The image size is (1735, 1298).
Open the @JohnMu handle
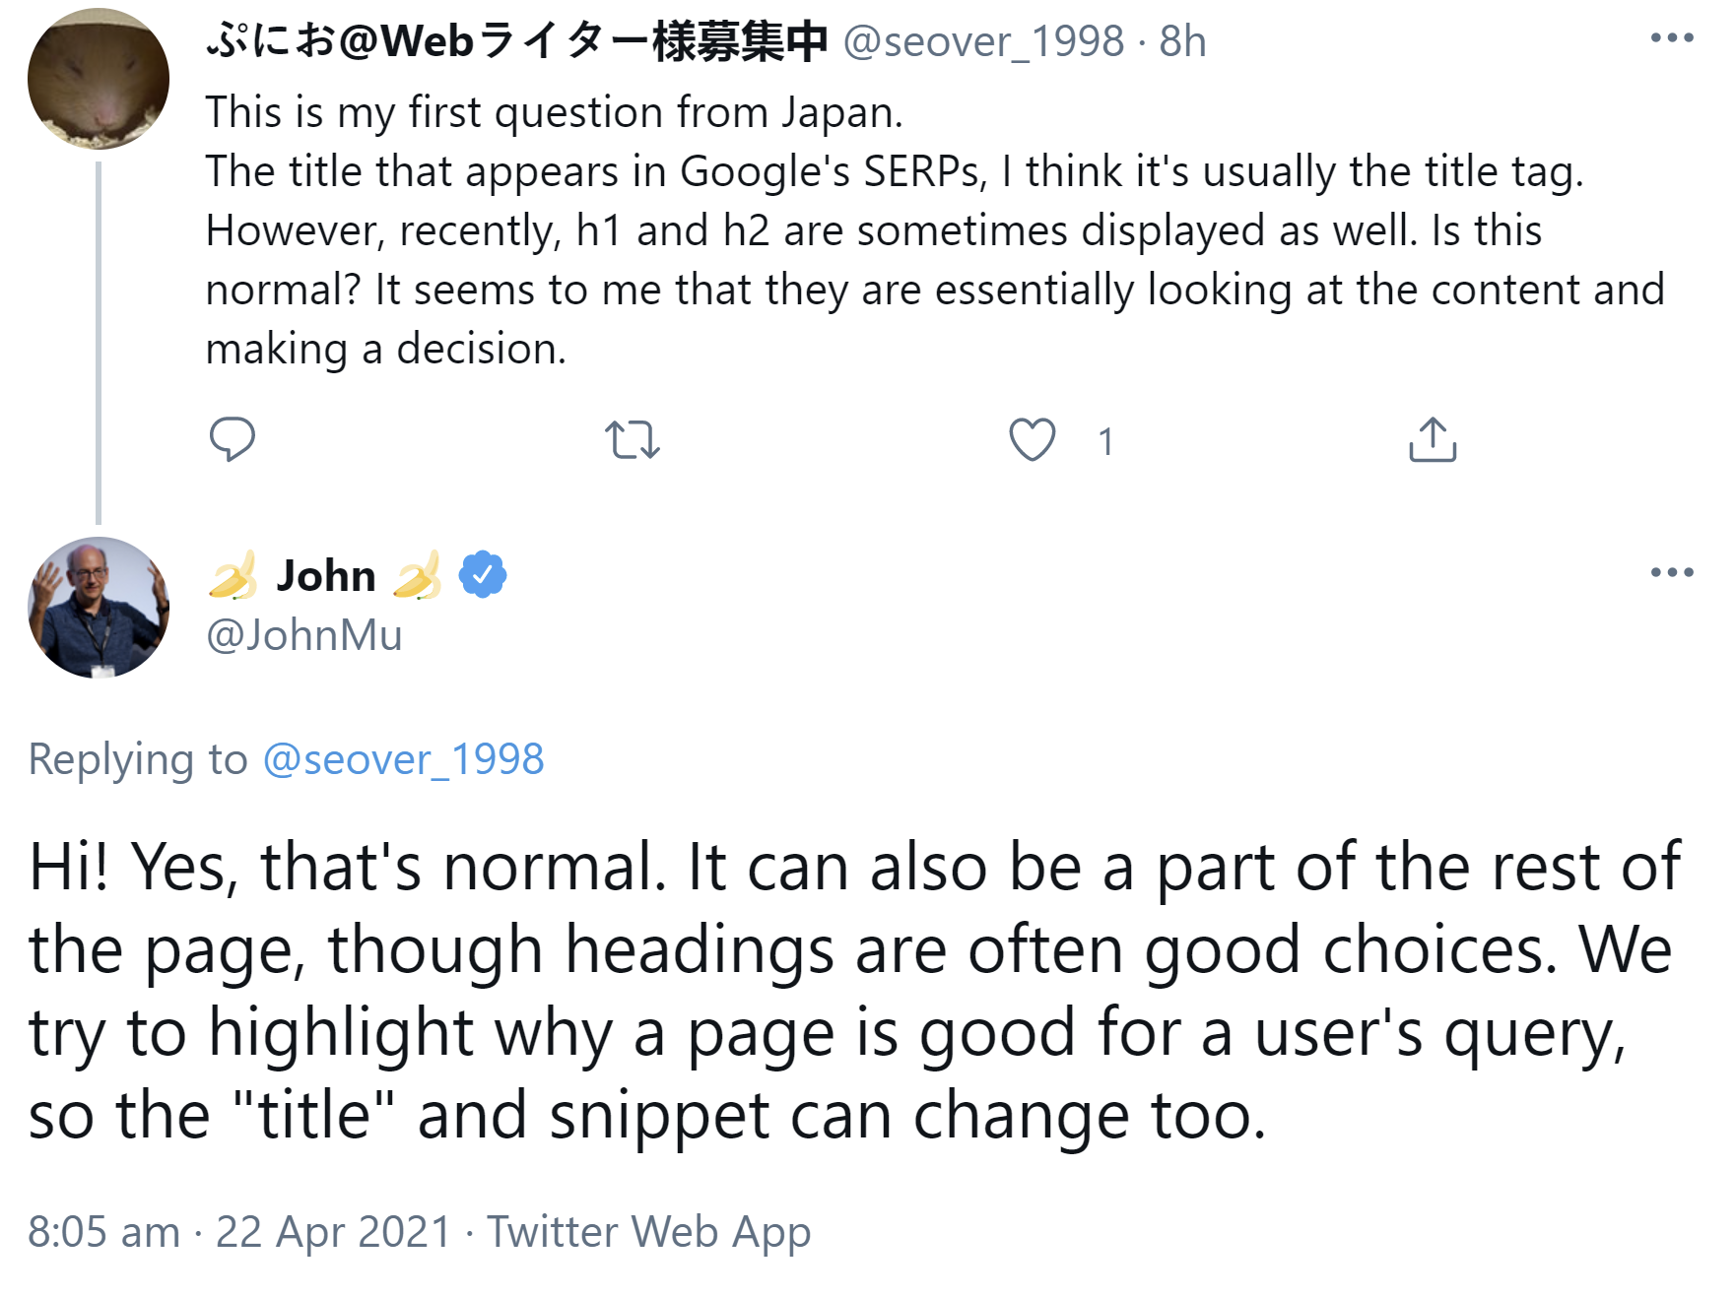click(303, 635)
